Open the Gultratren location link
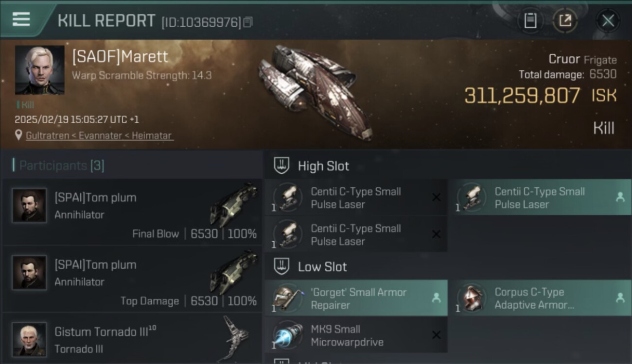The width and height of the screenshot is (632, 364). 99,135
